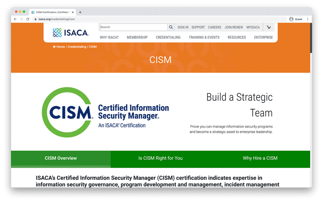323x202 pixels.
Task: Click the An ISACA Certification text
Action: (122, 125)
